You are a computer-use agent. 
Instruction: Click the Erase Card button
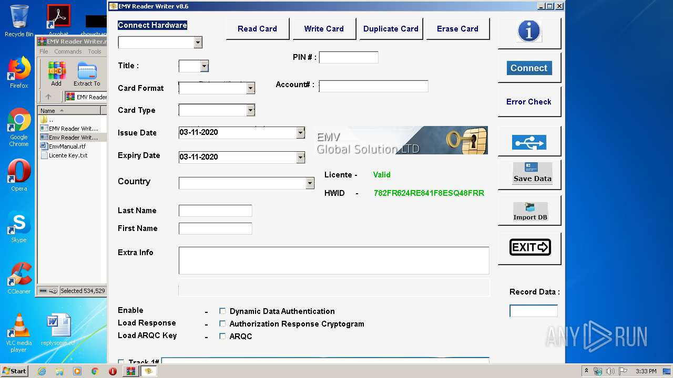pos(457,29)
